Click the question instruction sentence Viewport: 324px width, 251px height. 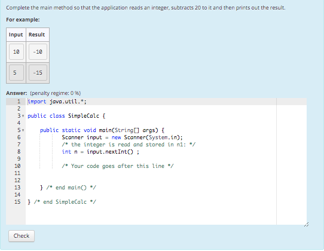tap(146, 8)
